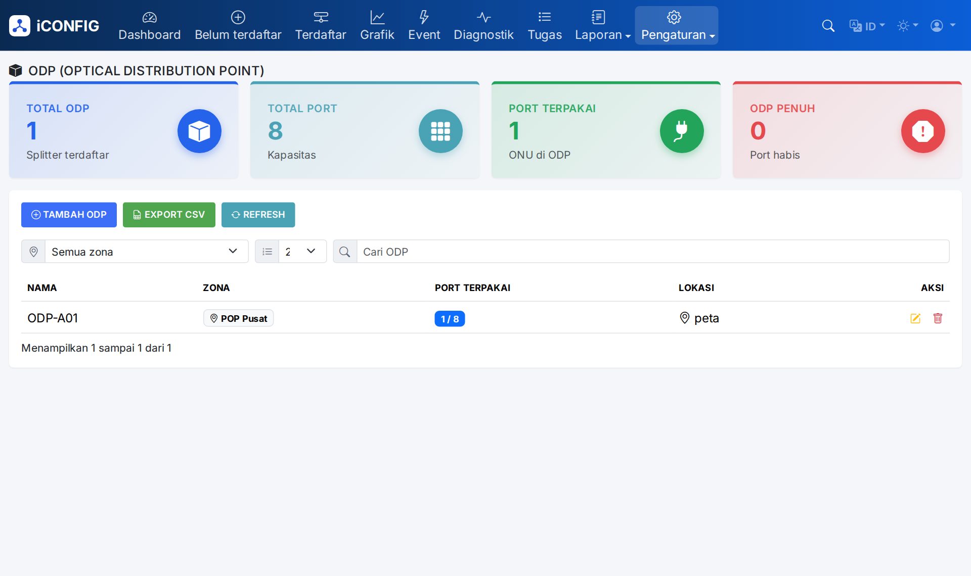Expand the Pengaturan menu
This screenshot has width=971, height=576.
(677, 26)
